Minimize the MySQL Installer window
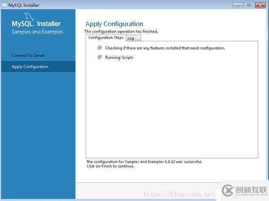 pyautogui.click(x=238, y=5)
